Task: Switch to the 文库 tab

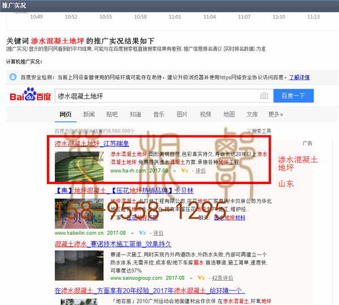Action: (x=253, y=114)
